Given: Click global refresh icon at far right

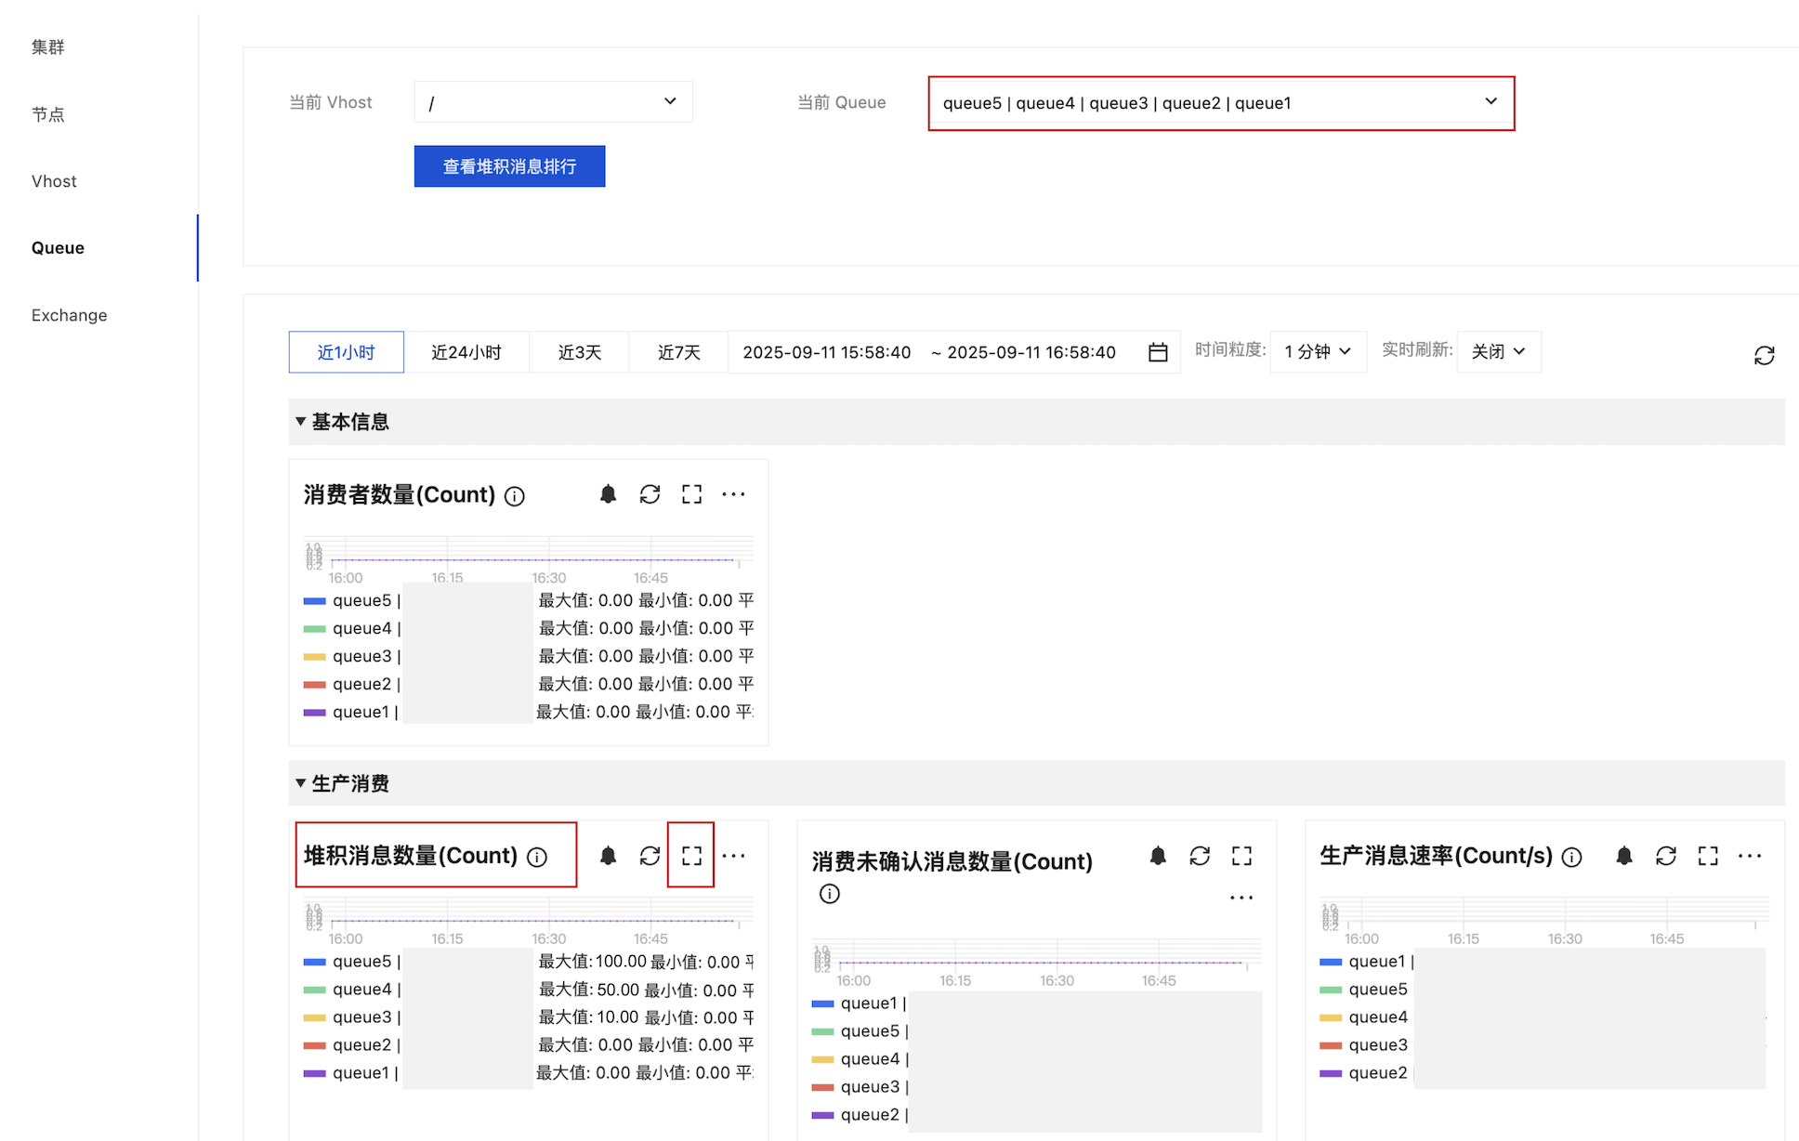Looking at the screenshot, I should [1764, 356].
